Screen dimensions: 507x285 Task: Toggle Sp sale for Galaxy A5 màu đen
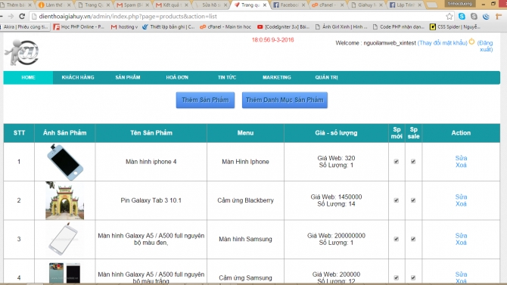[x=413, y=239]
